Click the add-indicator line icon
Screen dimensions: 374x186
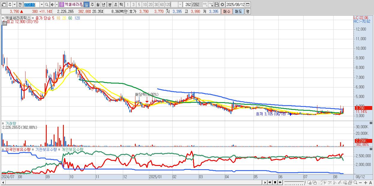[211, 4]
